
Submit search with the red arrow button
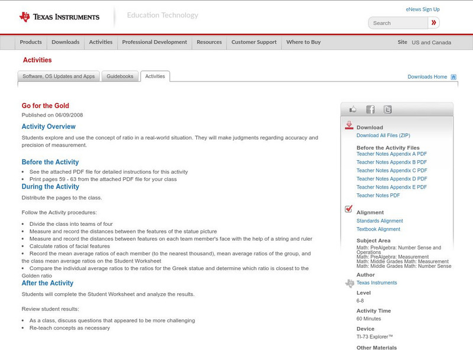[x=434, y=22]
